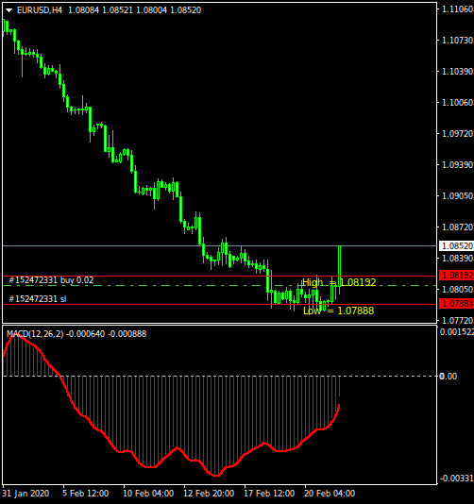This screenshot has height=504, width=474.
Task: Select the EURUSD,H4 symbol title text
Action: click(x=40, y=10)
